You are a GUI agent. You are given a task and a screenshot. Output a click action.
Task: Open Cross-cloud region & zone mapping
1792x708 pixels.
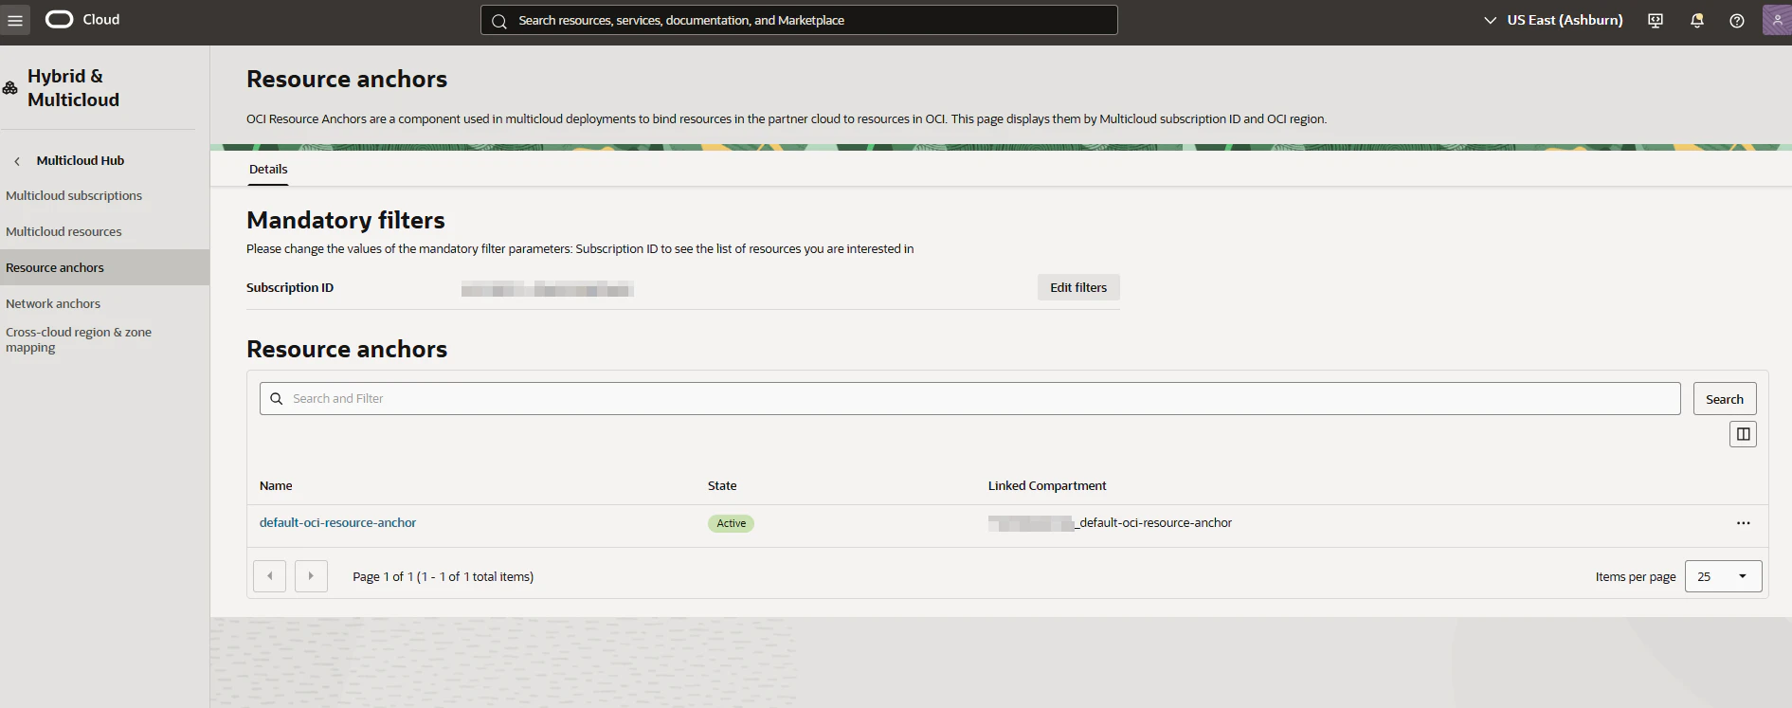point(79,339)
